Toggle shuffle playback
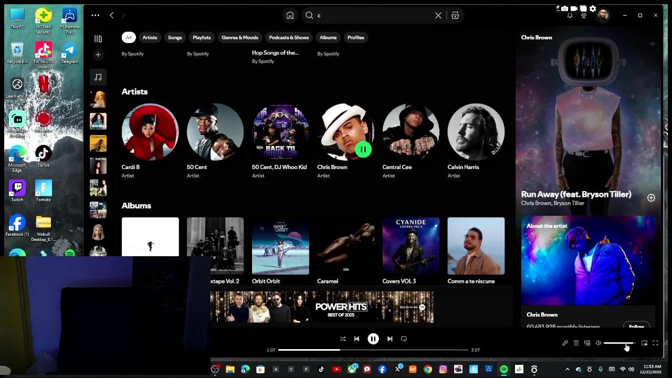This screenshot has height=378, width=672. click(x=343, y=339)
